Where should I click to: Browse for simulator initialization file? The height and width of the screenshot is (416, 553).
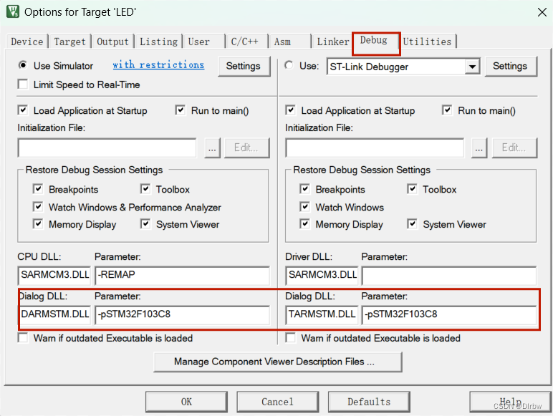(x=212, y=147)
